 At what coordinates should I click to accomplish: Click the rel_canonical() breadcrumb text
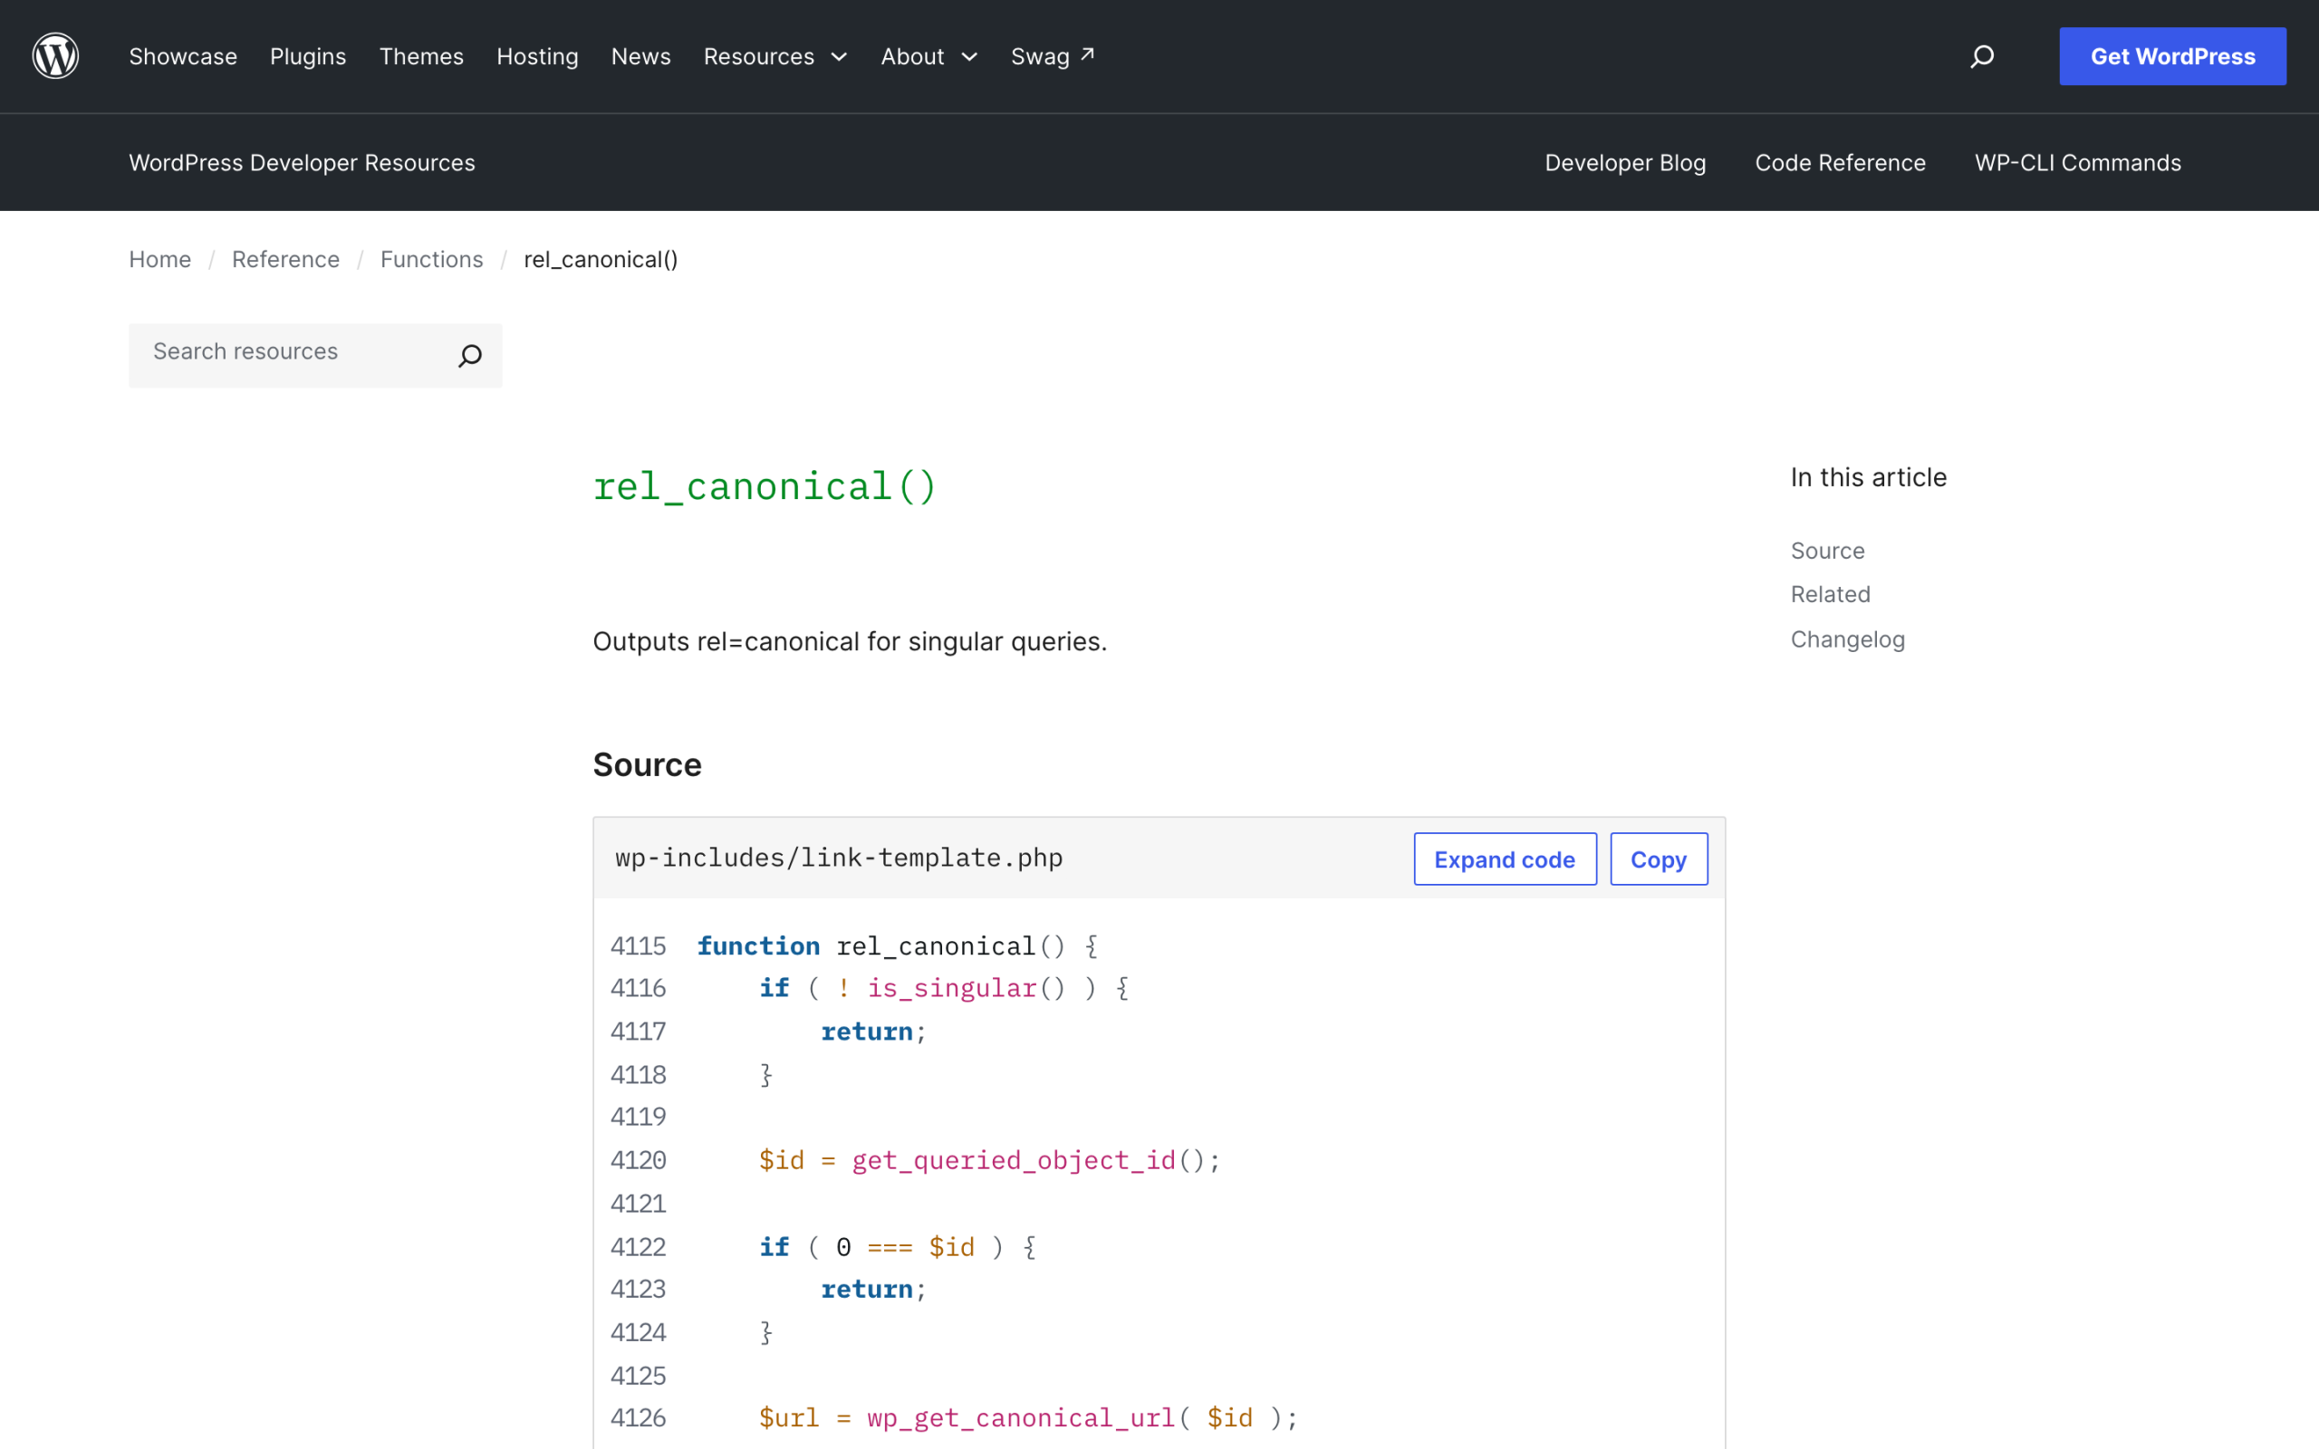[601, 260]
